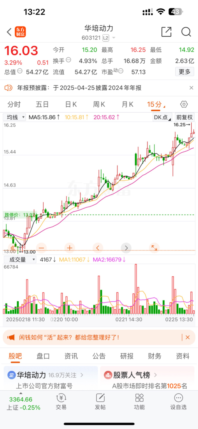
Task: Open the 15分 period dropdown tab
Action: point(156,104)
